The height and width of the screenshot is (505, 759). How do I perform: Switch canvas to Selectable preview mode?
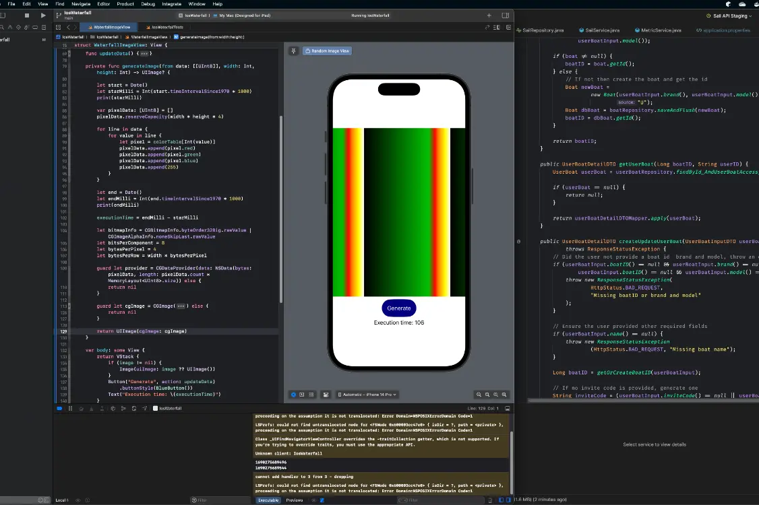click(302, 395)
